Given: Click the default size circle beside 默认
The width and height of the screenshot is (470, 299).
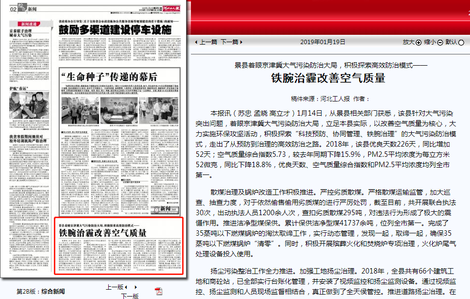Looking at the screenshot, I should point(461,43).
